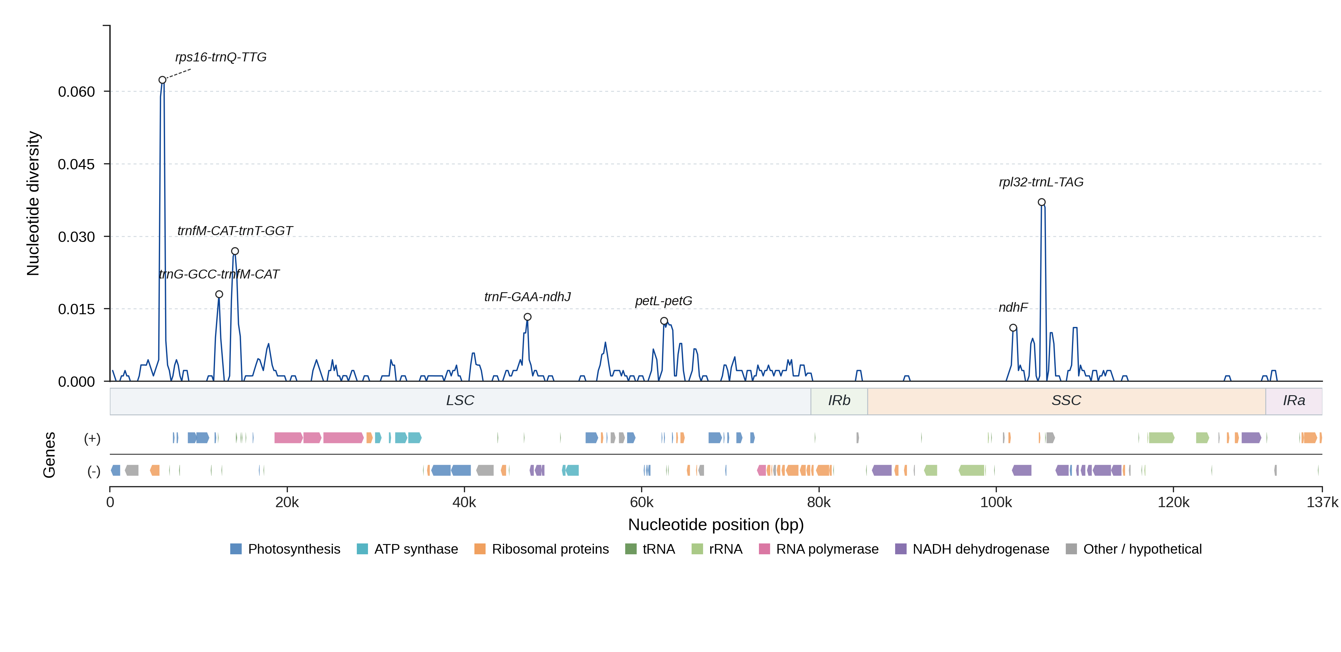Click the 0.045 y-axis tick label
Viewport: 1341px width, 652px height.
point(77,164)
